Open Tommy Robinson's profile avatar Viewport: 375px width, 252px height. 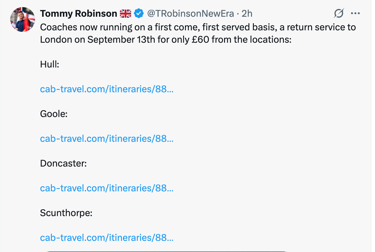[23, 20]
